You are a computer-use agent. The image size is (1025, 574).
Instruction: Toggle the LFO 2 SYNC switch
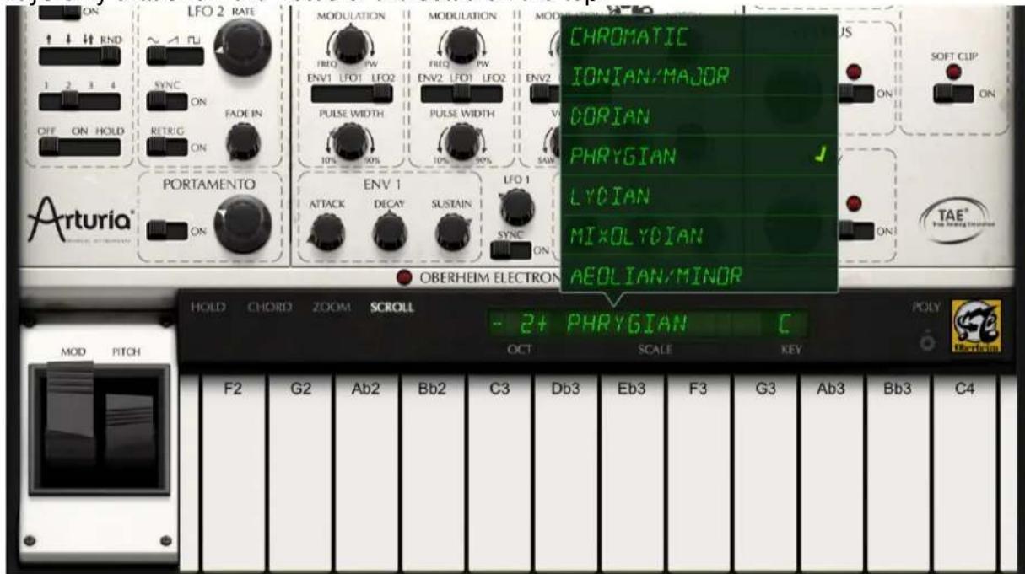[x=168, y=99]
